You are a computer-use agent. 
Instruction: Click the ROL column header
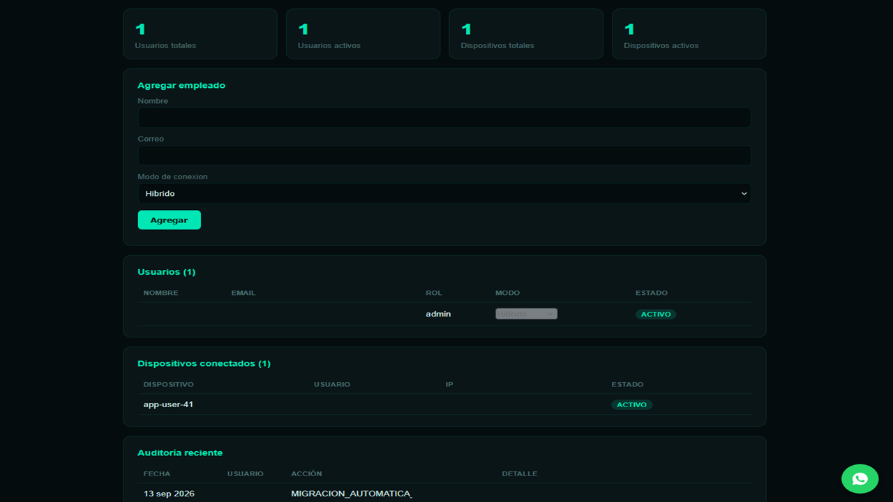434,293
